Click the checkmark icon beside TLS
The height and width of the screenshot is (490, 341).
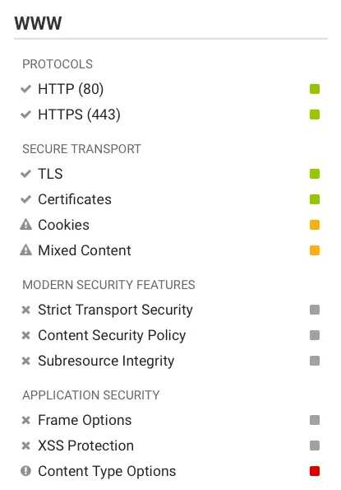[x=25, y=174]
